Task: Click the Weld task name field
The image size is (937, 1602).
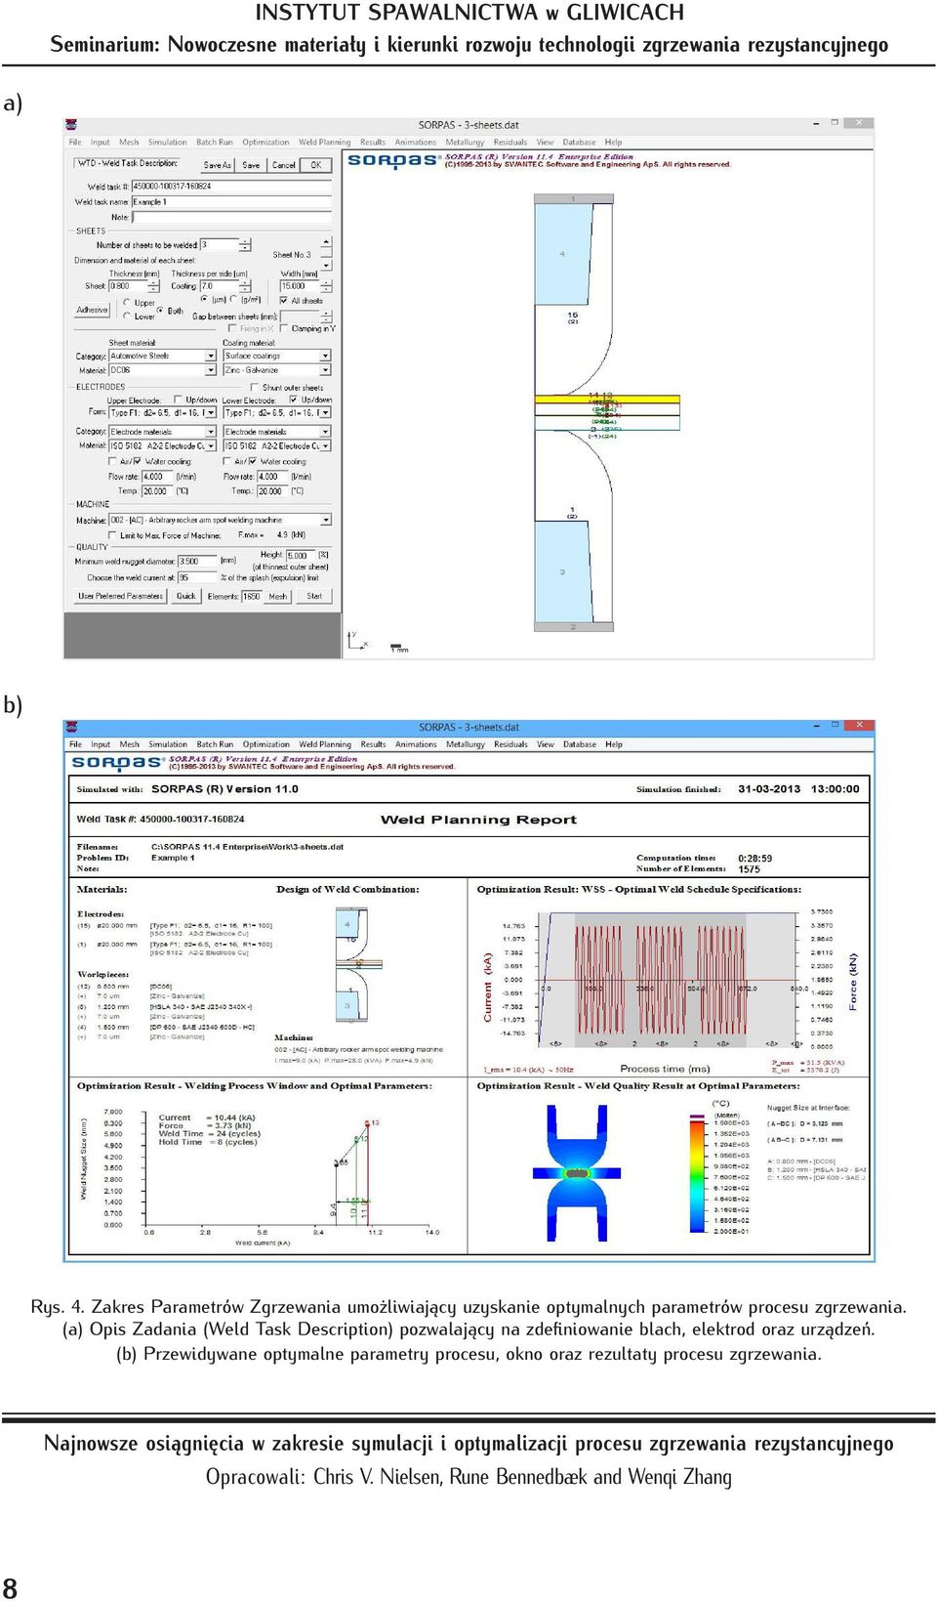Action: pos(231,202)
